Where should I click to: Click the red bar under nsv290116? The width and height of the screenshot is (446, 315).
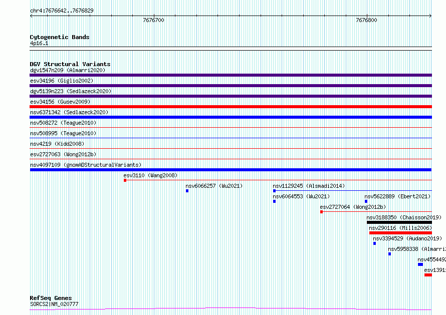[400, 233]
